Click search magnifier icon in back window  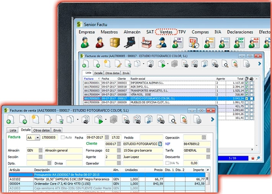225,64
